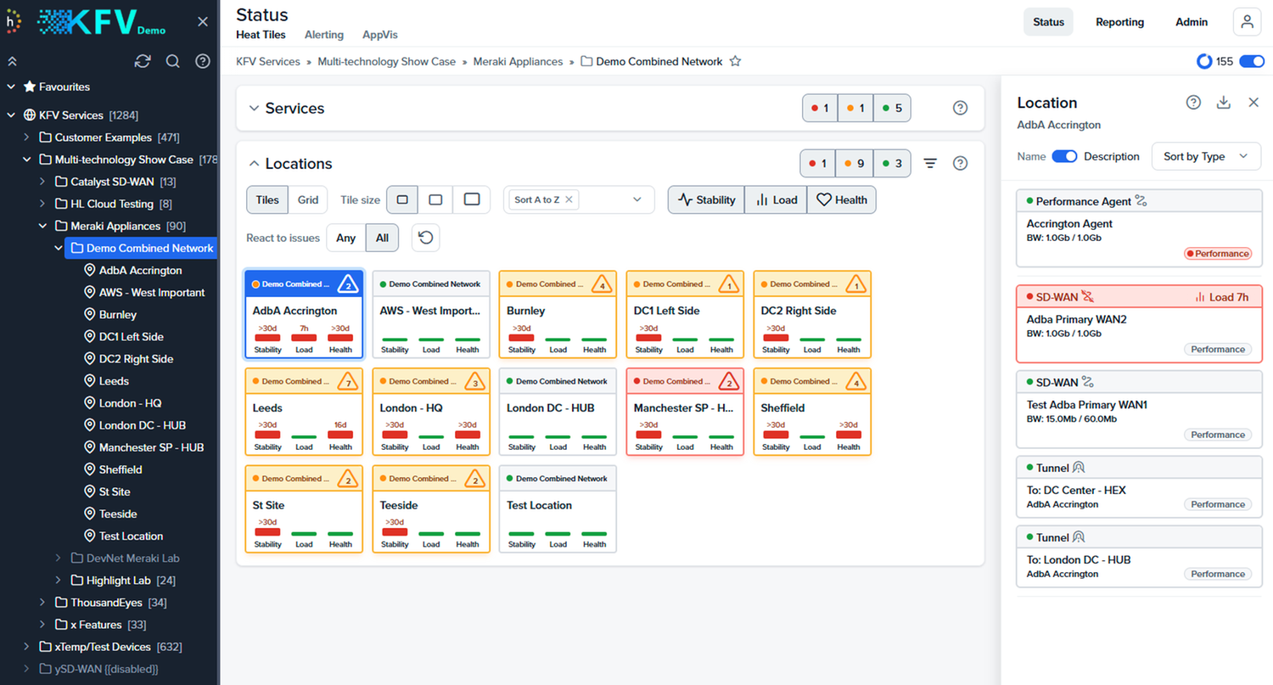Go to the Reporting section
1273x685 pixels.
[x=1119, y=22]
